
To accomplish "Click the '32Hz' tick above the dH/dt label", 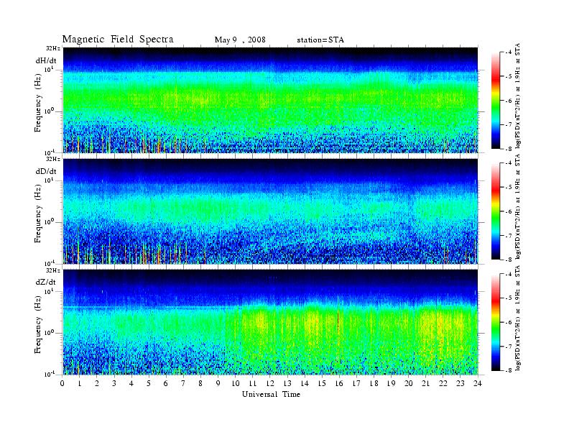I will (53, 48).
